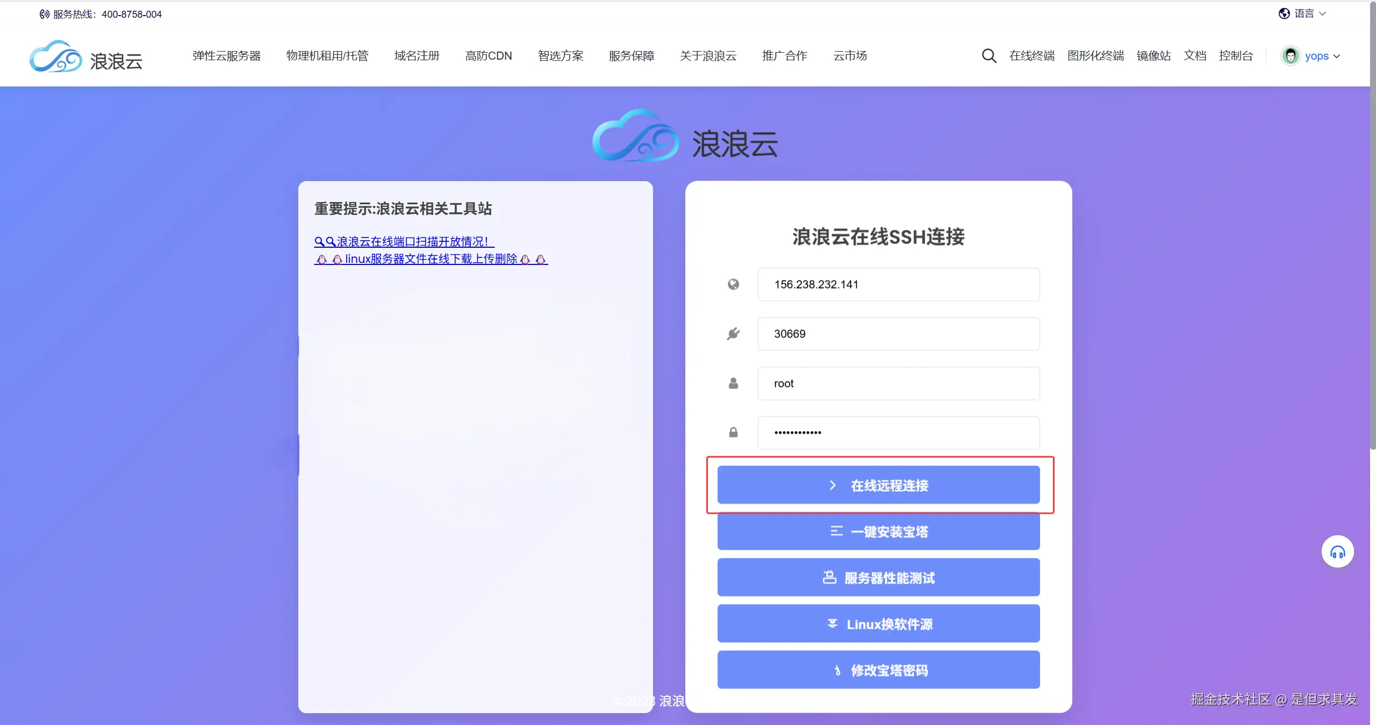The width and height of the screenshot is (1376, 725).
Task: Click the page vertical scrollbar
Action: point(1373,226)
